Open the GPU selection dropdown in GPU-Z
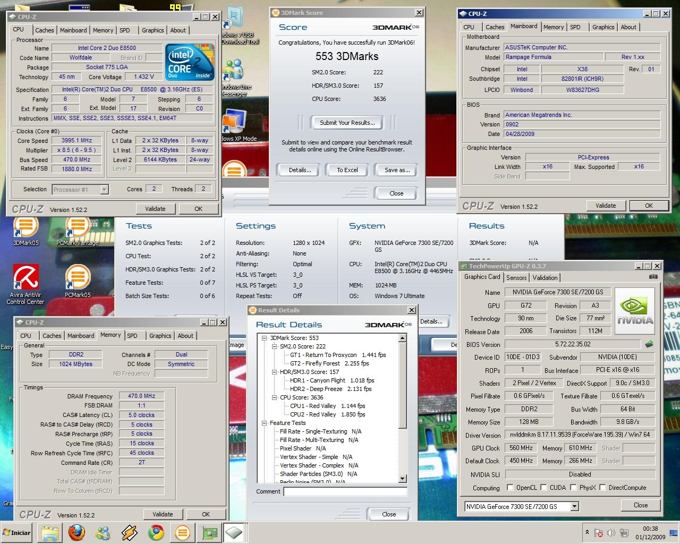This screenshot has width=680, height=544. click(574, 506)
